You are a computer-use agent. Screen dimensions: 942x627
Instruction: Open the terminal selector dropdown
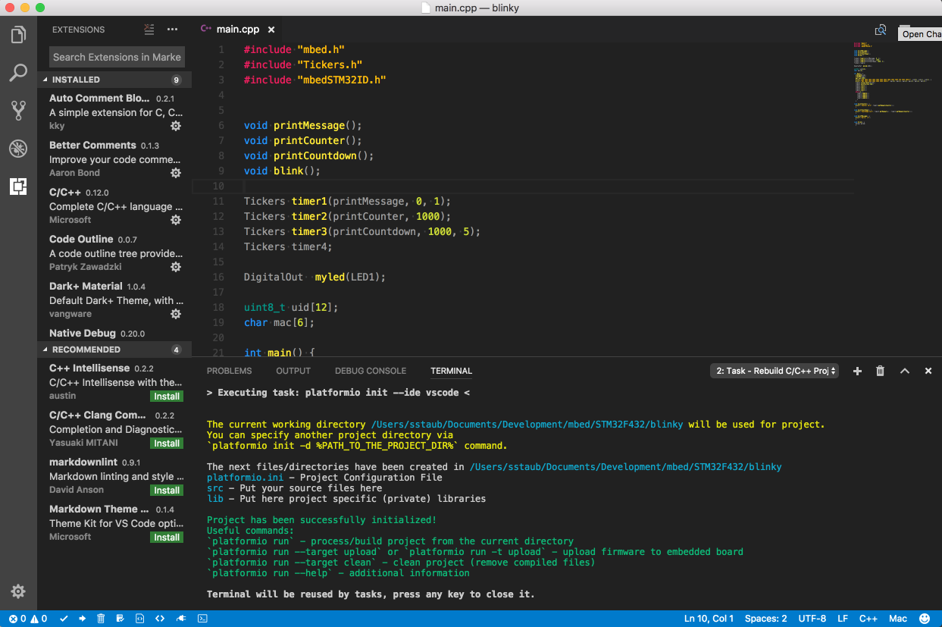(x=774, y=371)
